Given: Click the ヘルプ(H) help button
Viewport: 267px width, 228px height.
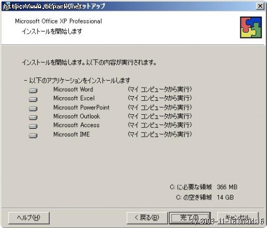Looking at the screenshot, I should click(x=29, y=218).
